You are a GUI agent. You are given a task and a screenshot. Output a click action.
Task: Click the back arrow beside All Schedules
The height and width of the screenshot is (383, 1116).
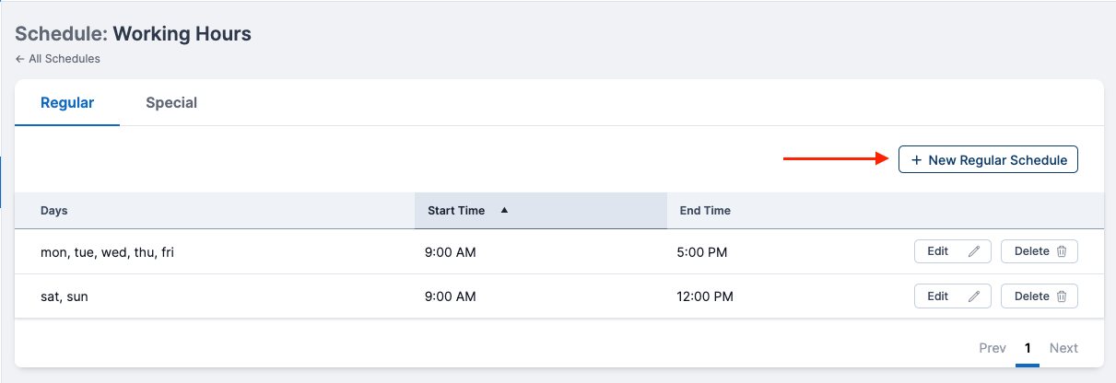pyautogui.click(x=20, y=59)
